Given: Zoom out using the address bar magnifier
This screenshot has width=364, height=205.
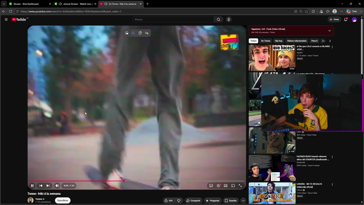Looking at the screenshot, I should coord(301,11).
